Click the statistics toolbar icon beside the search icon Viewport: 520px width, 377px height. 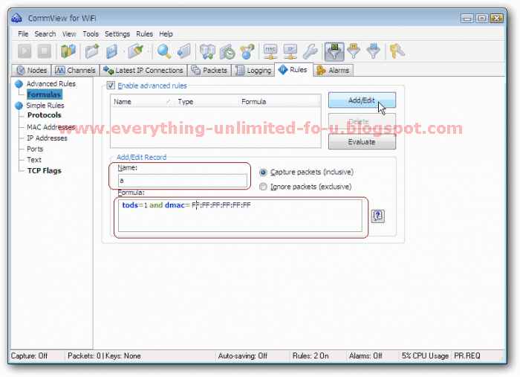pos(184,51)
